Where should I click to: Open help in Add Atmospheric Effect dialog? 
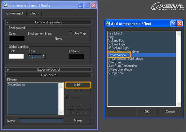click(173, 23)
